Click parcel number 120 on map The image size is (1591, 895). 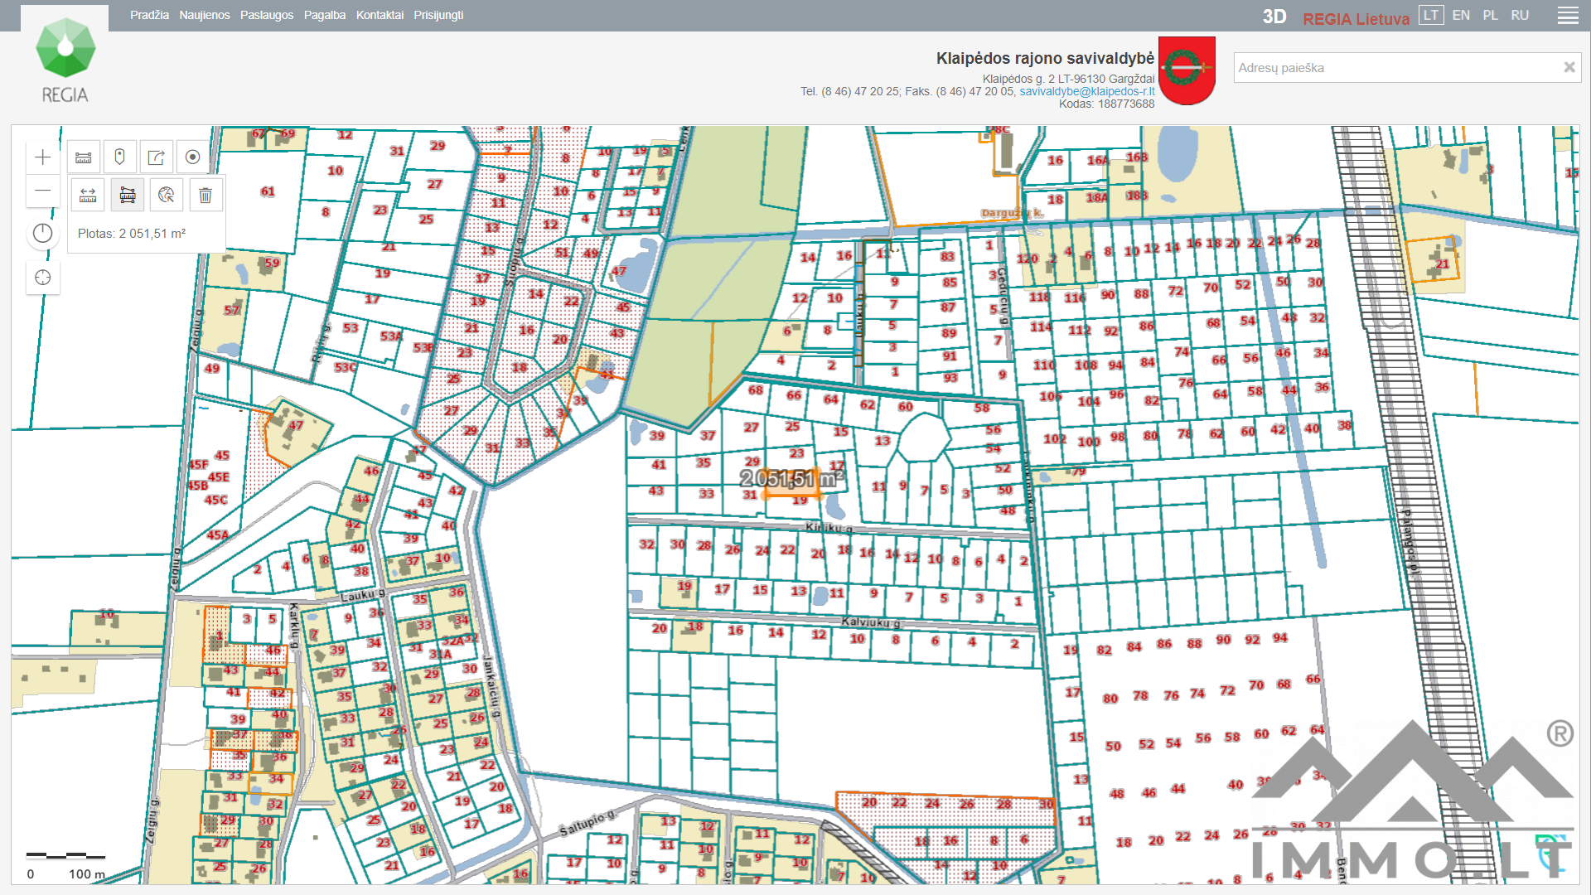1028,259
